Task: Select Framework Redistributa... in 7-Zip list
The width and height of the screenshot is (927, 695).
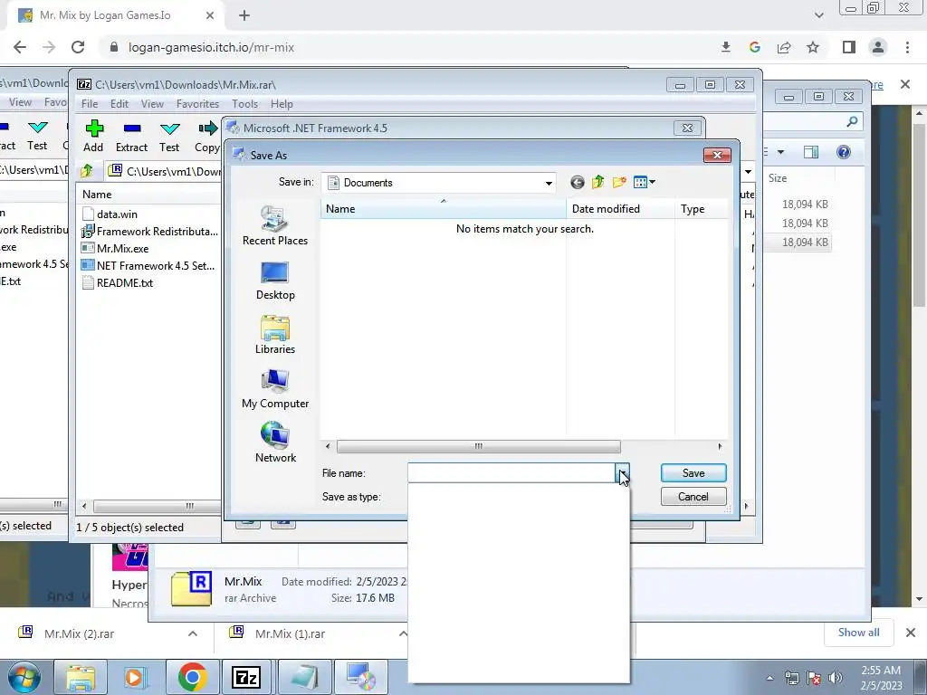Action: tap(158, 231)
